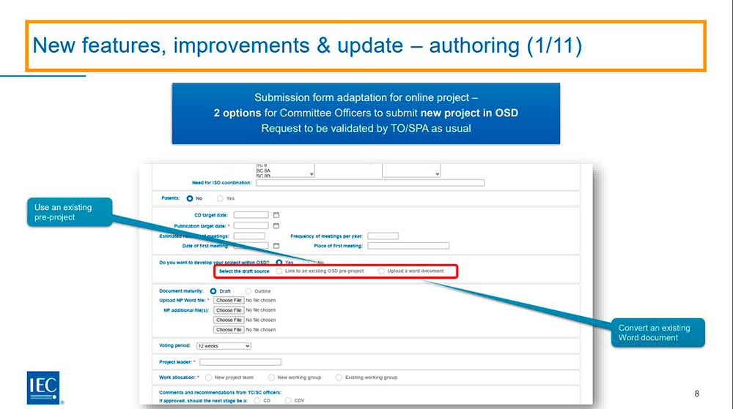Open the Date of first meeting calendar

pyautogui.click(x=276, y=246)
